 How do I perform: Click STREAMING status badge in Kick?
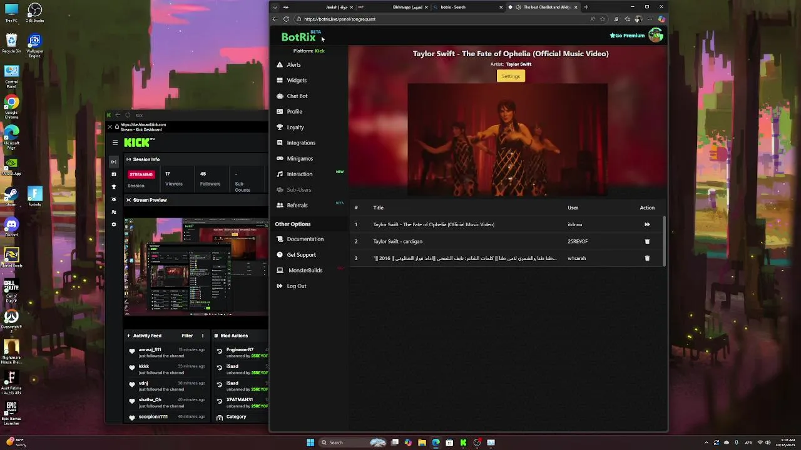(141, 174)
